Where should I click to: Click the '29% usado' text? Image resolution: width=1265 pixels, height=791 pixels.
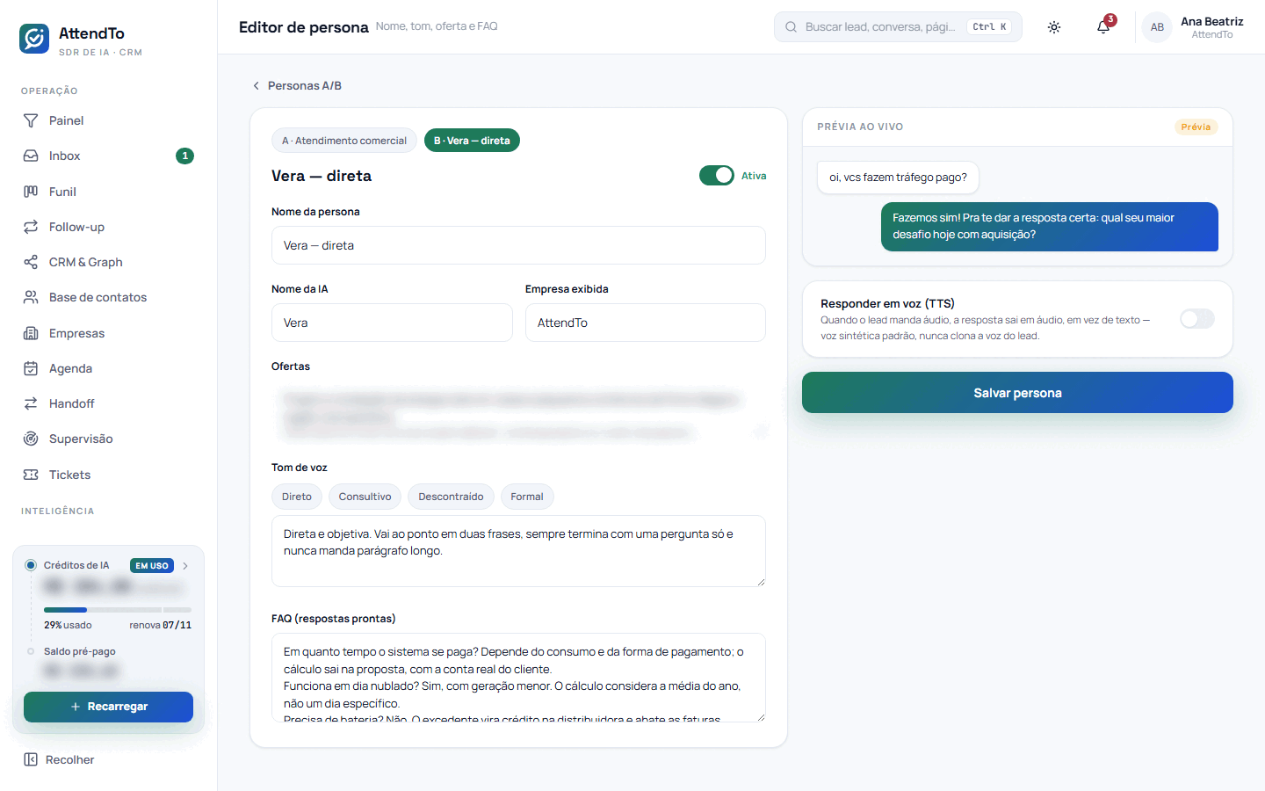click(x=68, y=625)
